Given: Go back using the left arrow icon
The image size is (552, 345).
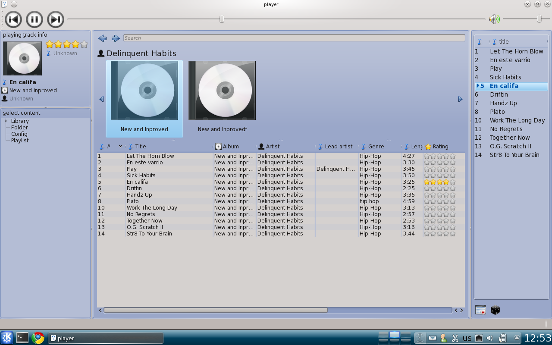Looking at the screenshot, I should click(x=102, y=38).
